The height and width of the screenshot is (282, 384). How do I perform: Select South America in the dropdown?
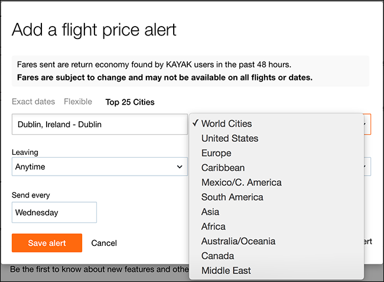[232, 197]
